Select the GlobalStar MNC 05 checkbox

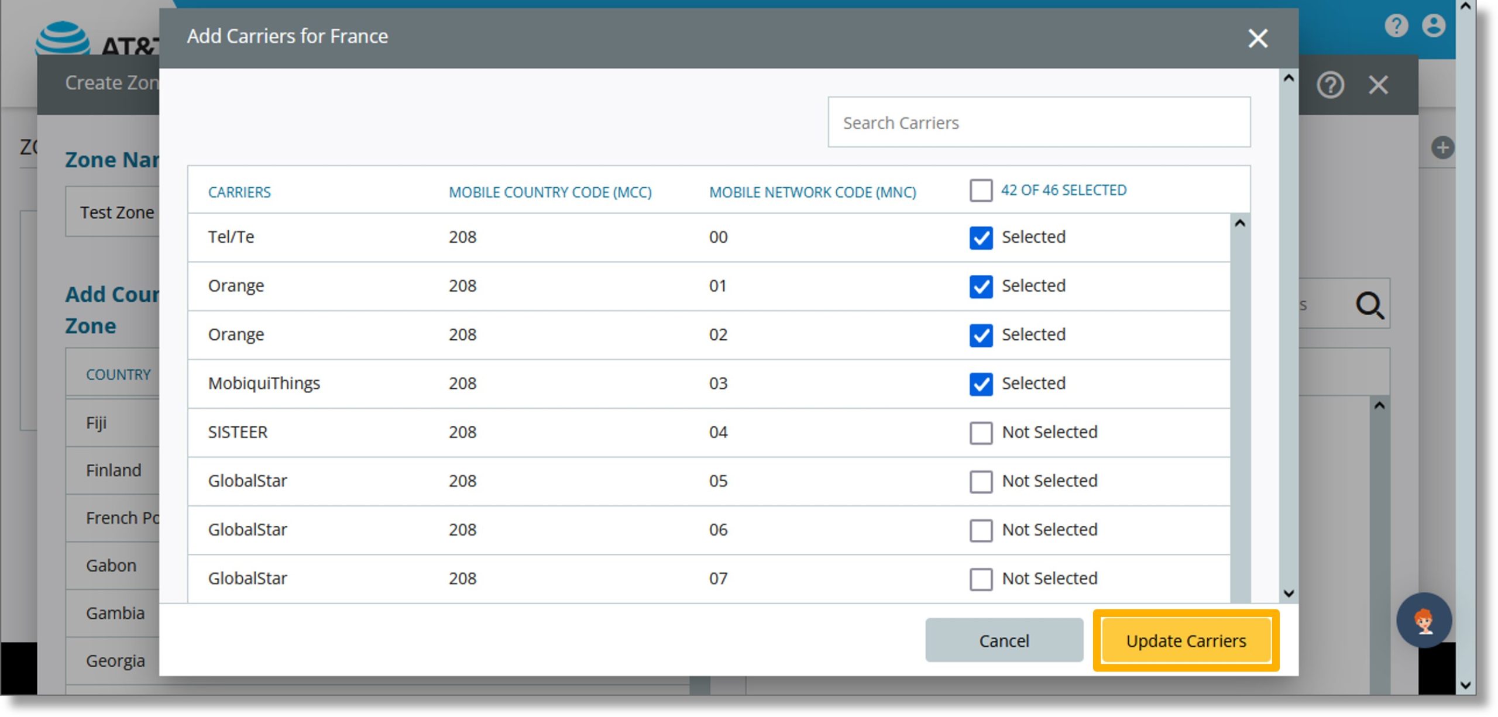(981, 482)
